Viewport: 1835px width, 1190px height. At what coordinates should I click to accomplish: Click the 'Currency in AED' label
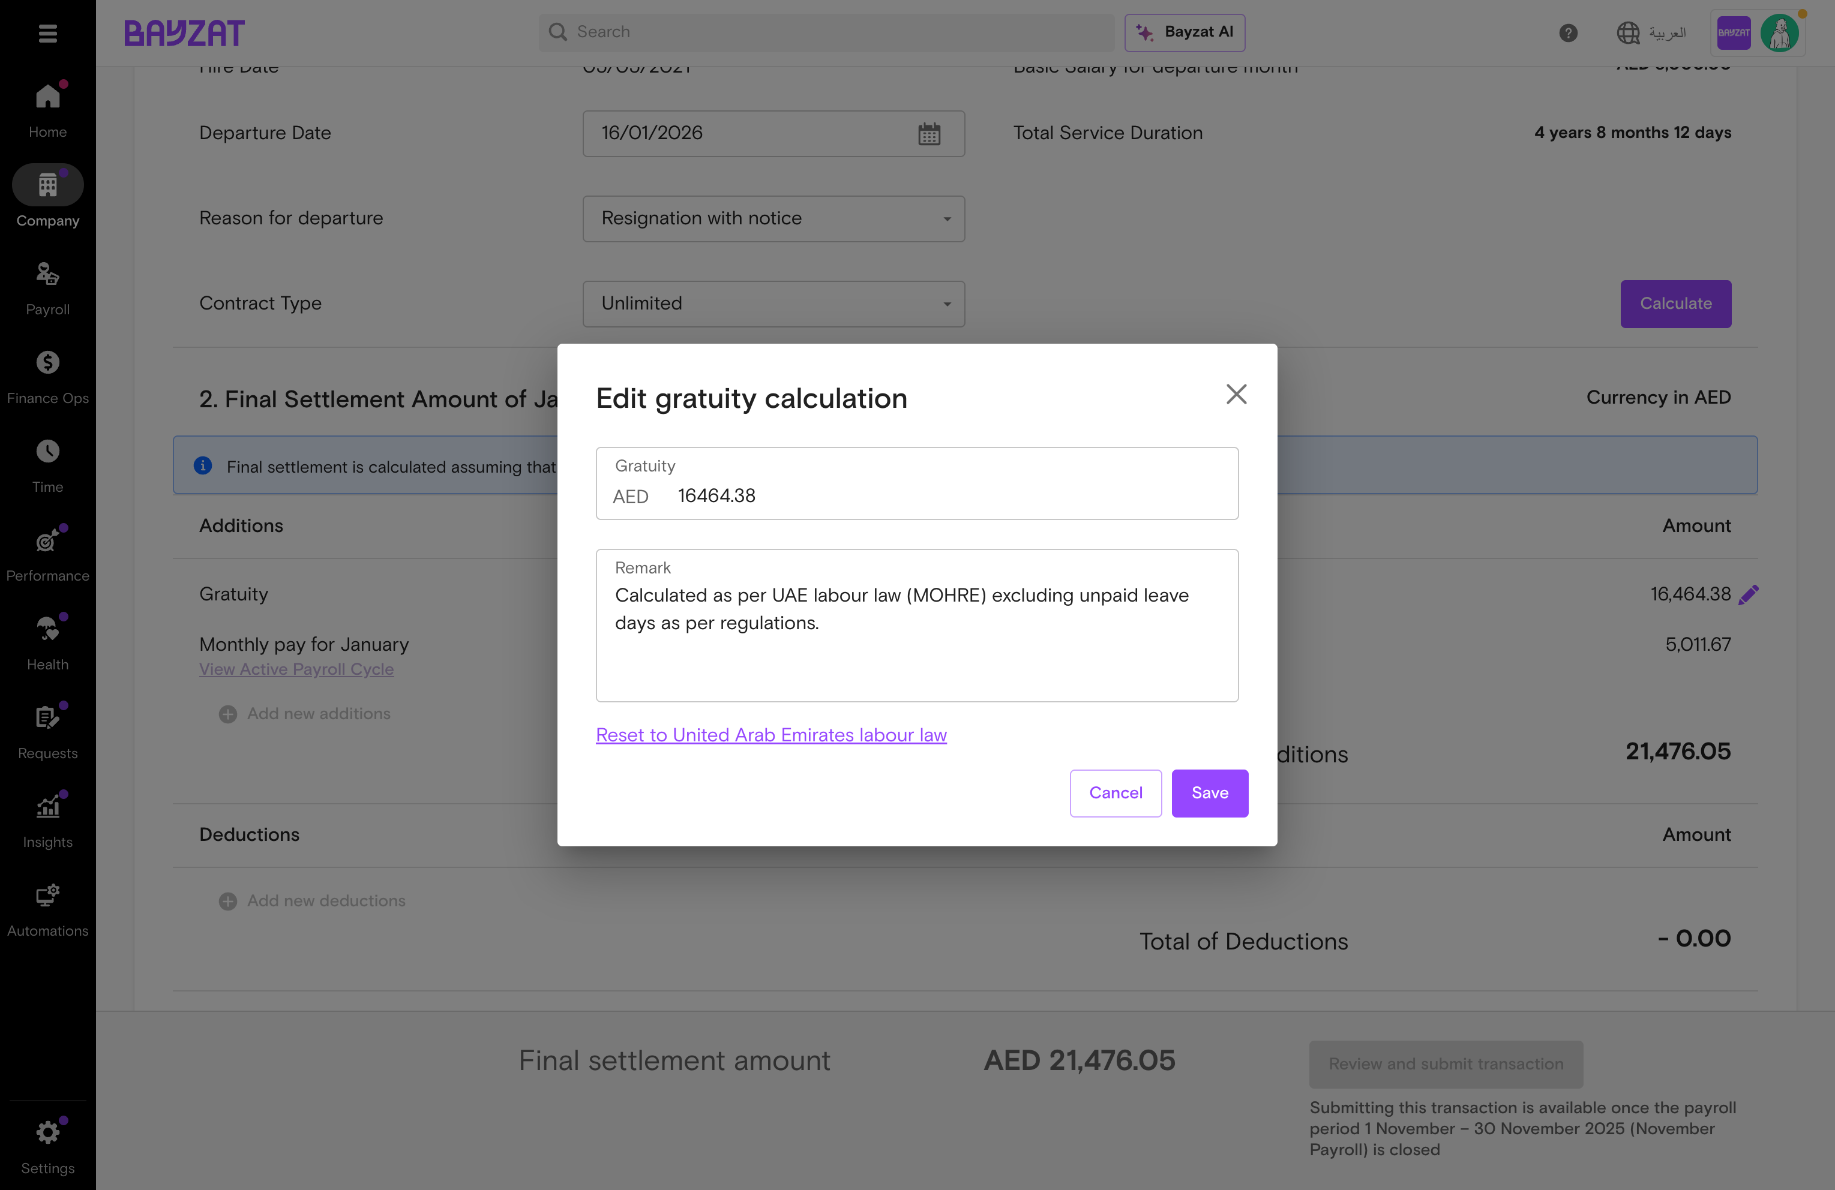[x=1659, y=398]
